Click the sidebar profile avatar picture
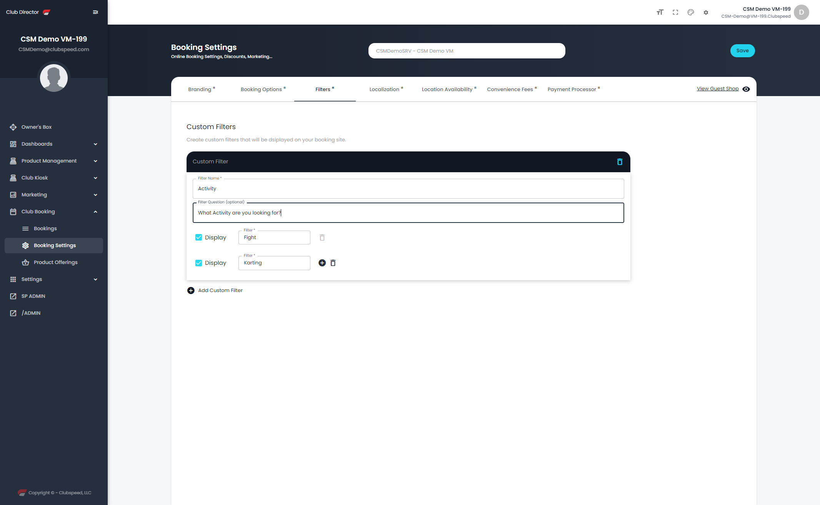 (54, 78)
